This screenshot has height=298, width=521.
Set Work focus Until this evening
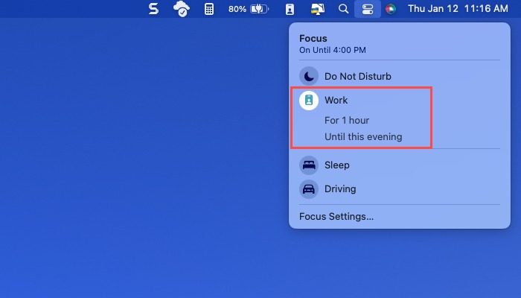pos(363,136)
